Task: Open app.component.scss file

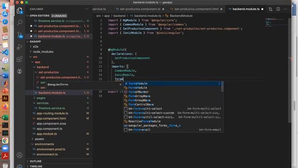Action: (59, 124)
